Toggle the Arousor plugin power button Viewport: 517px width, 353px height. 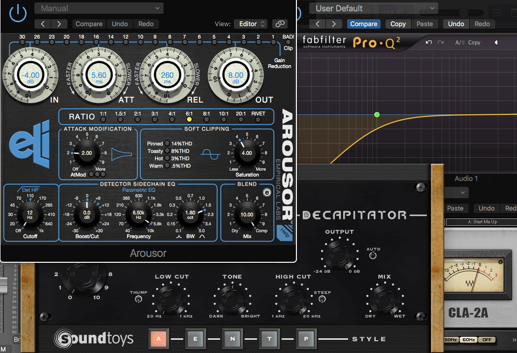pyautogui.click(x=18, y=13)
